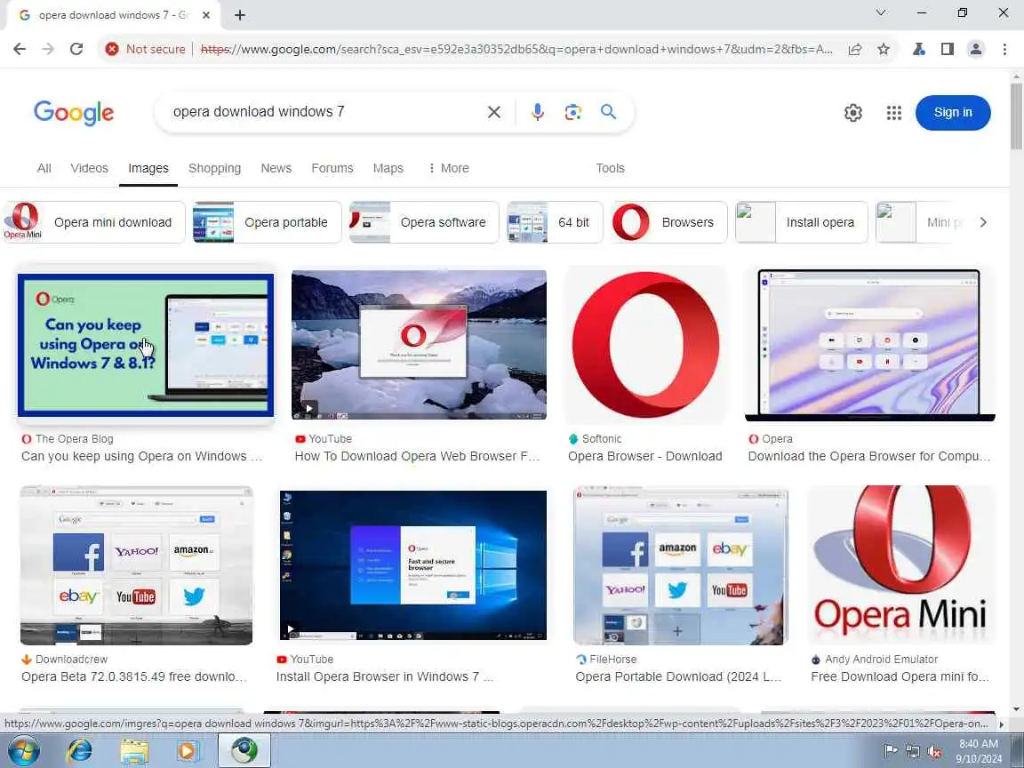Filter by Opera portable chip
Image resolution: width=1024 pixels, height=768 pixels.
[267, 222]
